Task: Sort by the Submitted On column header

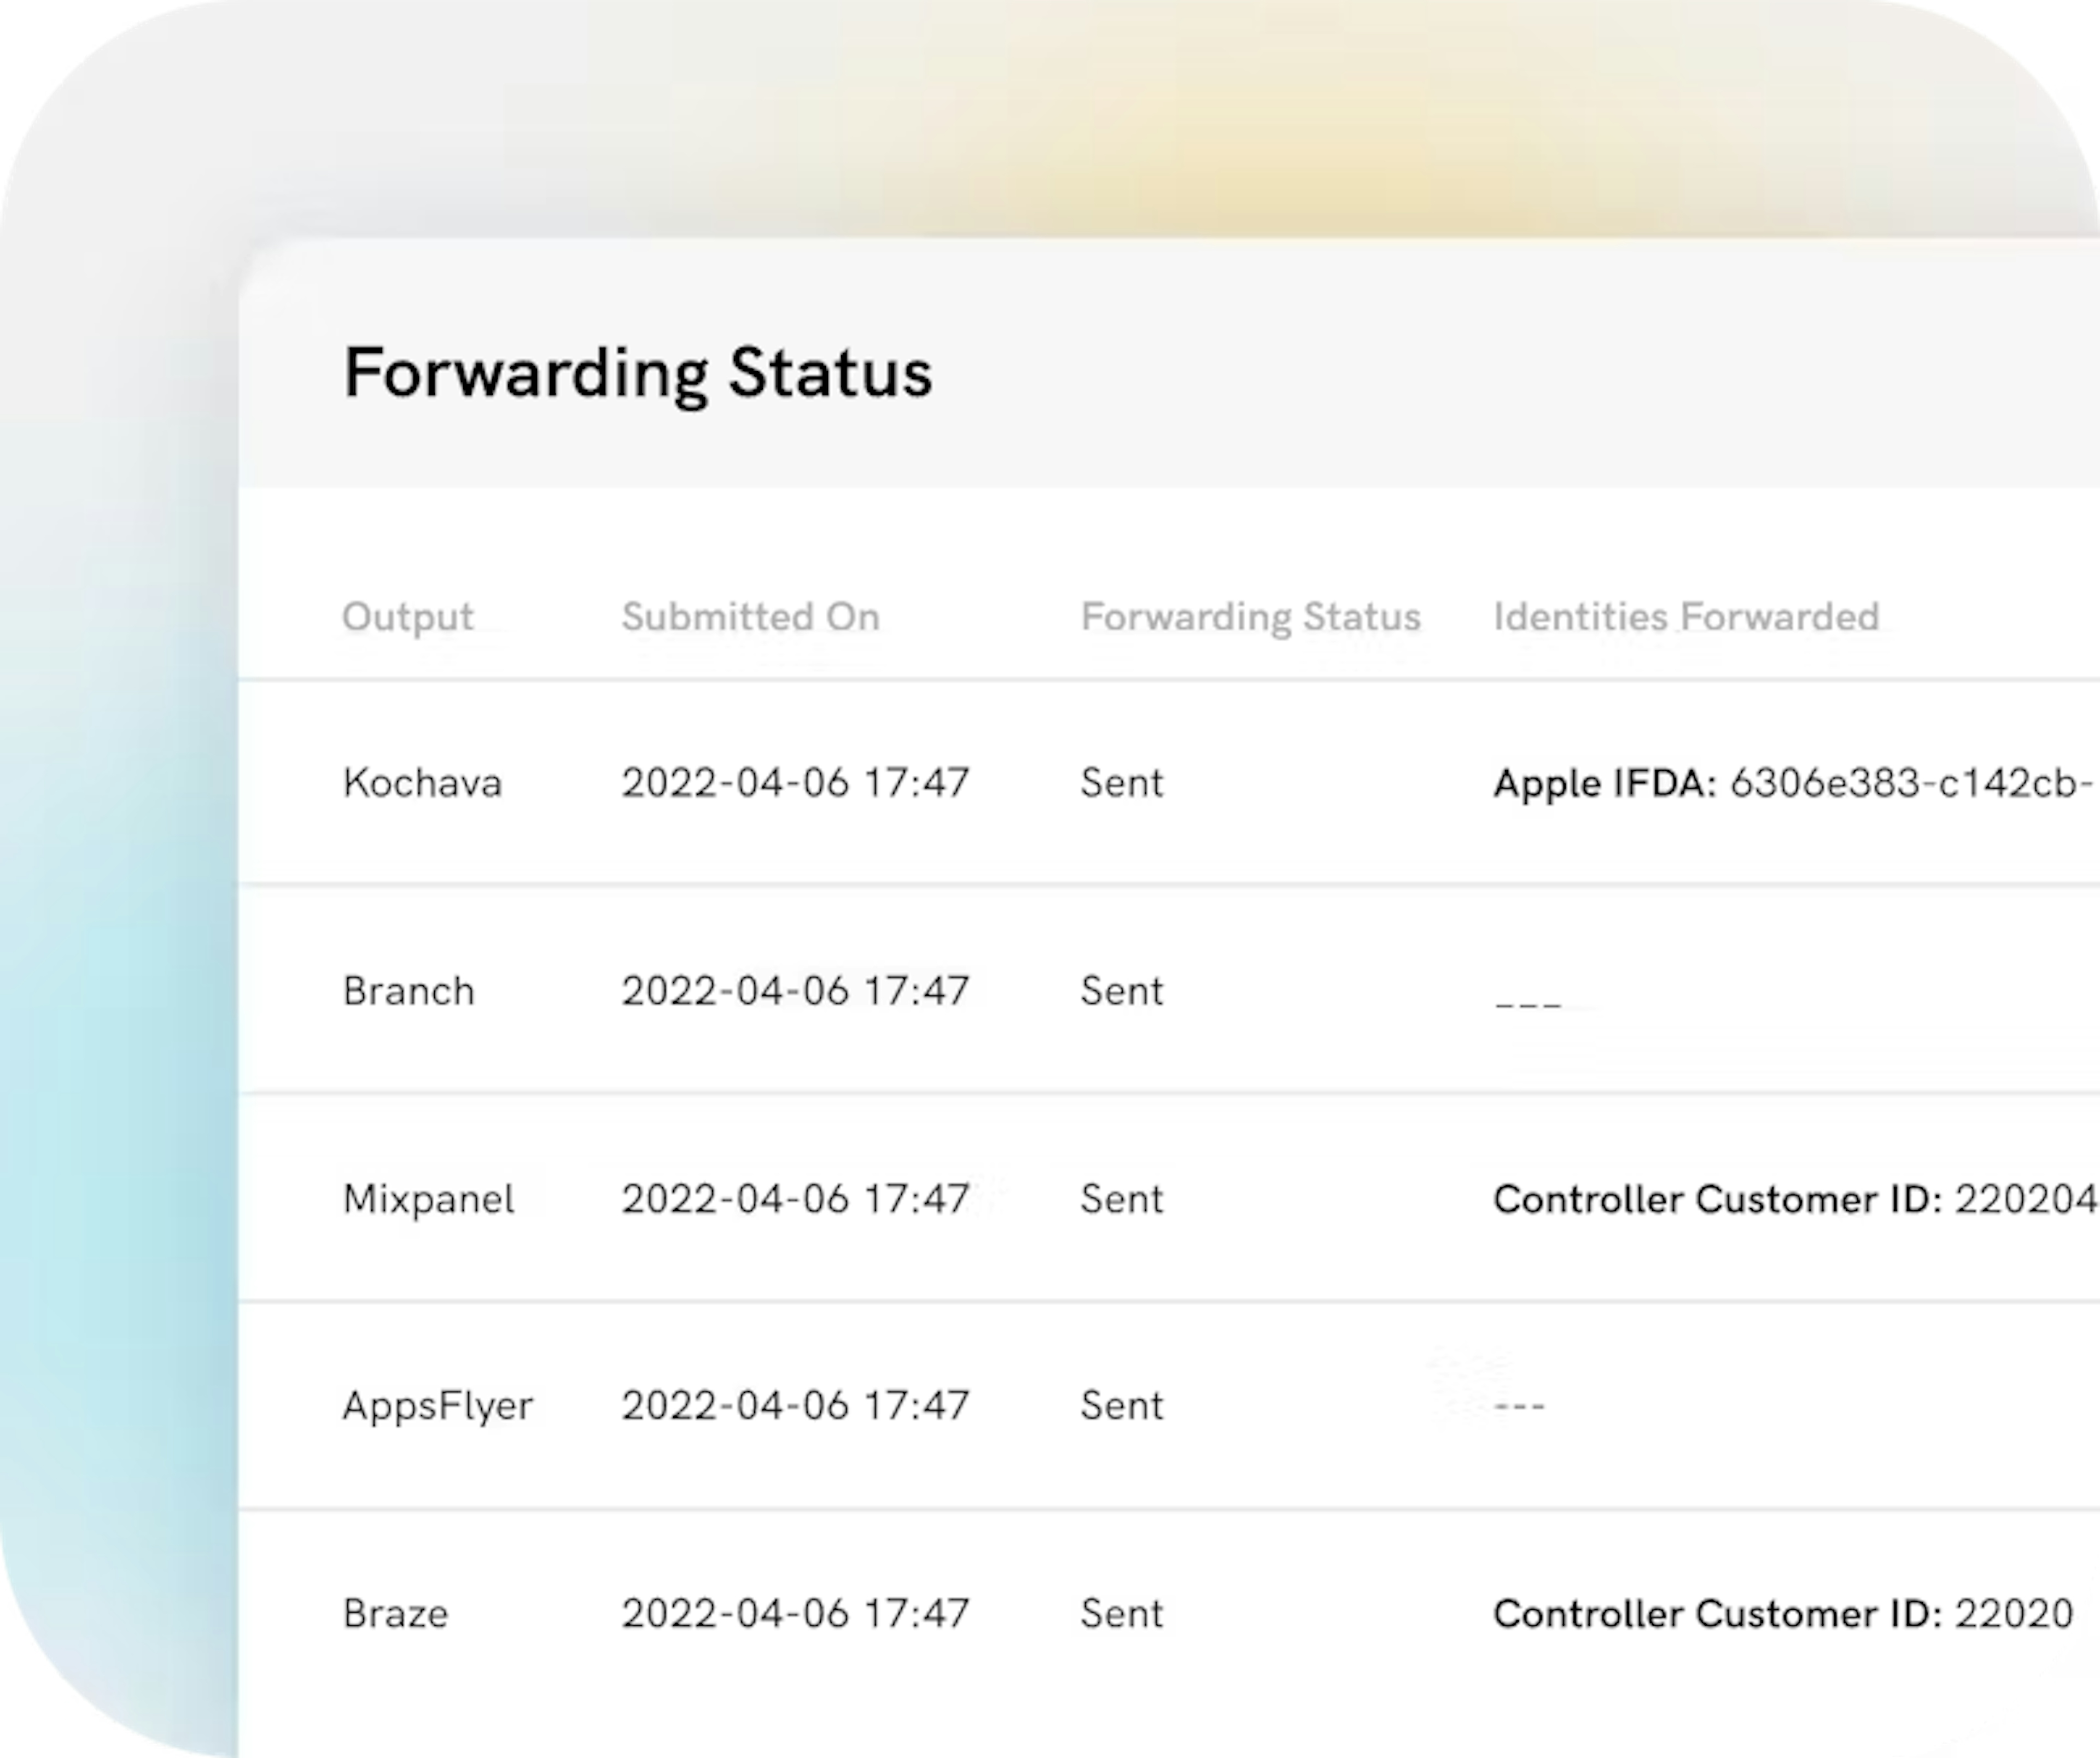Action: point(751,617)
